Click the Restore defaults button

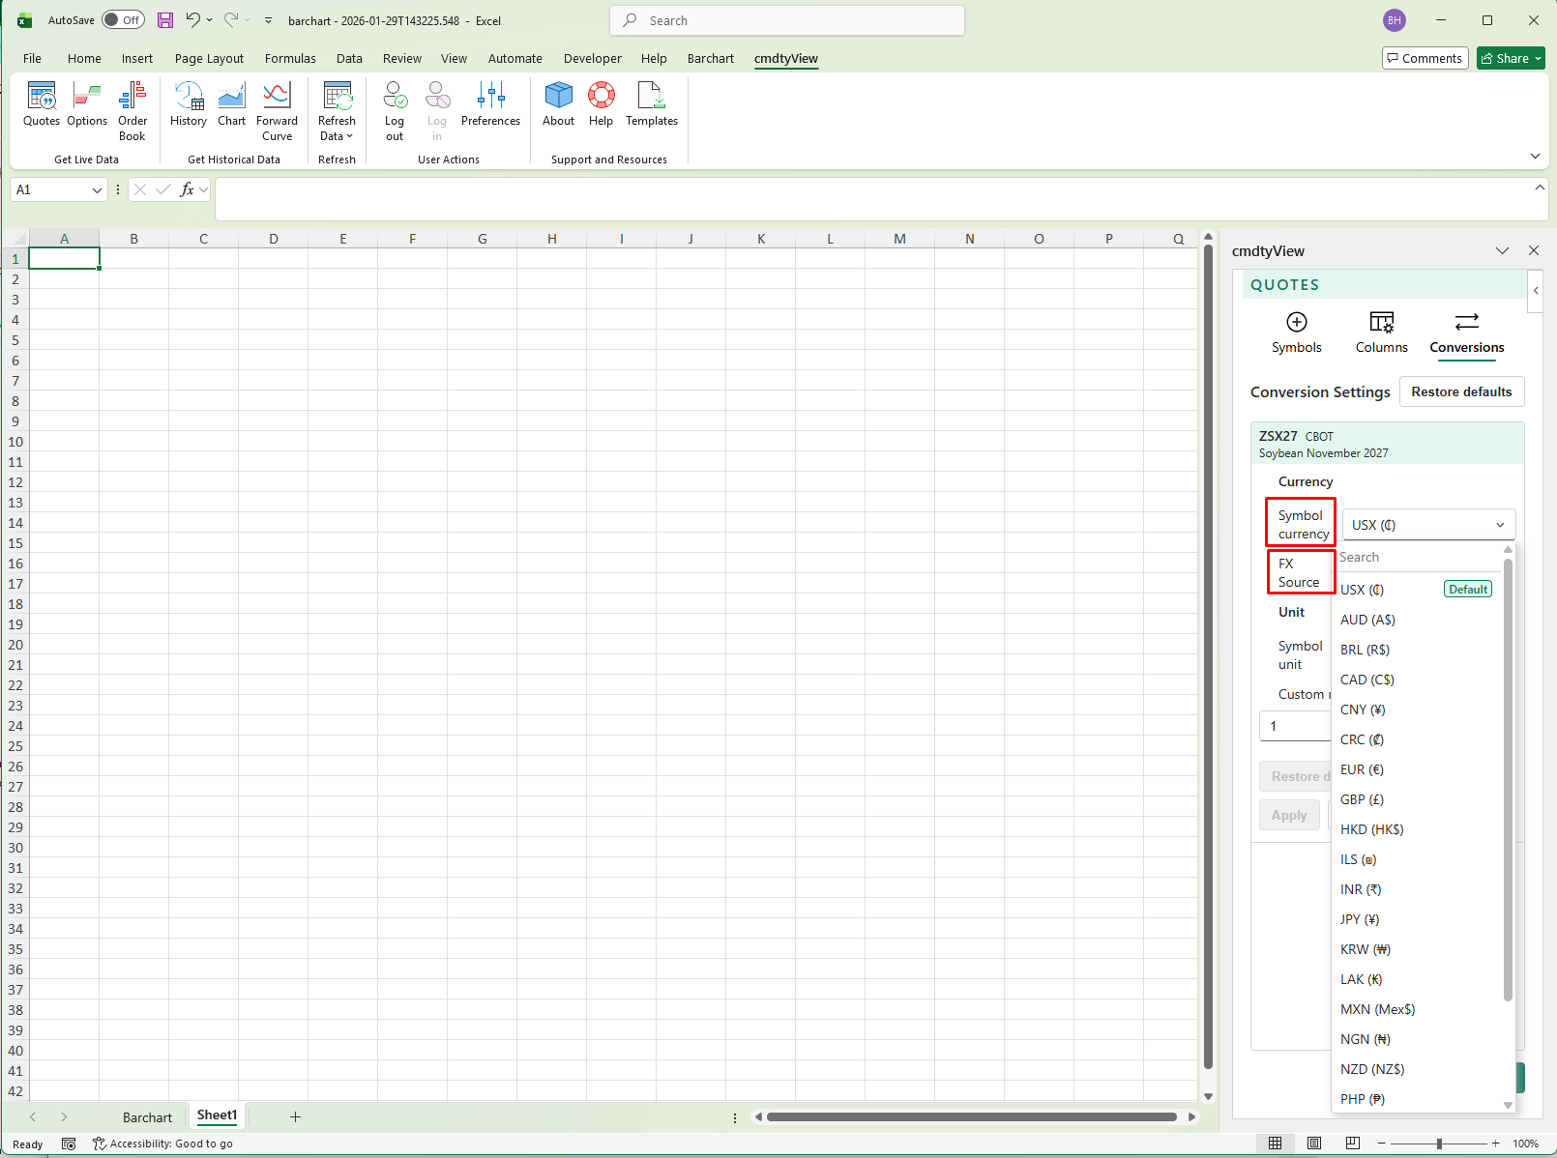(x=1460, y=391)
